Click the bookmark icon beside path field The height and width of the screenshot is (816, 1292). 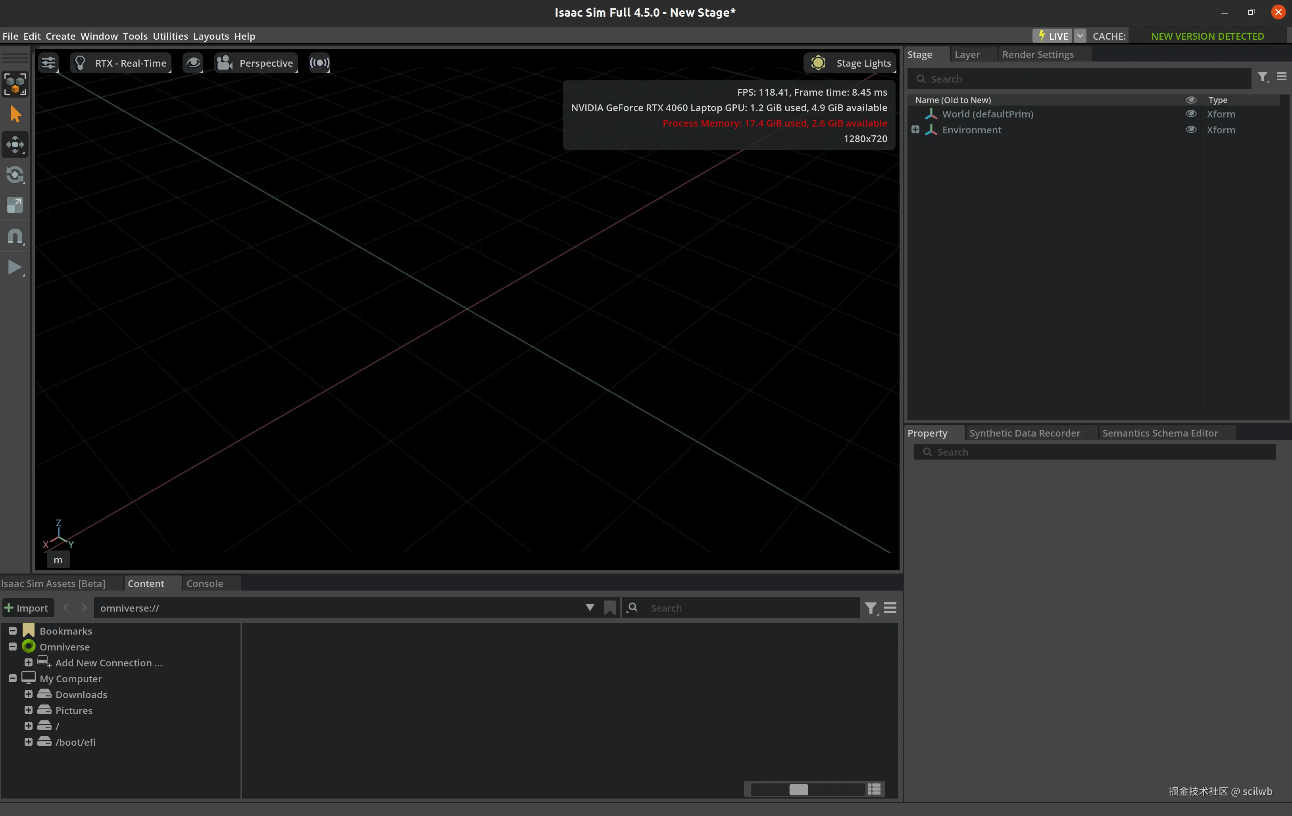609,608
